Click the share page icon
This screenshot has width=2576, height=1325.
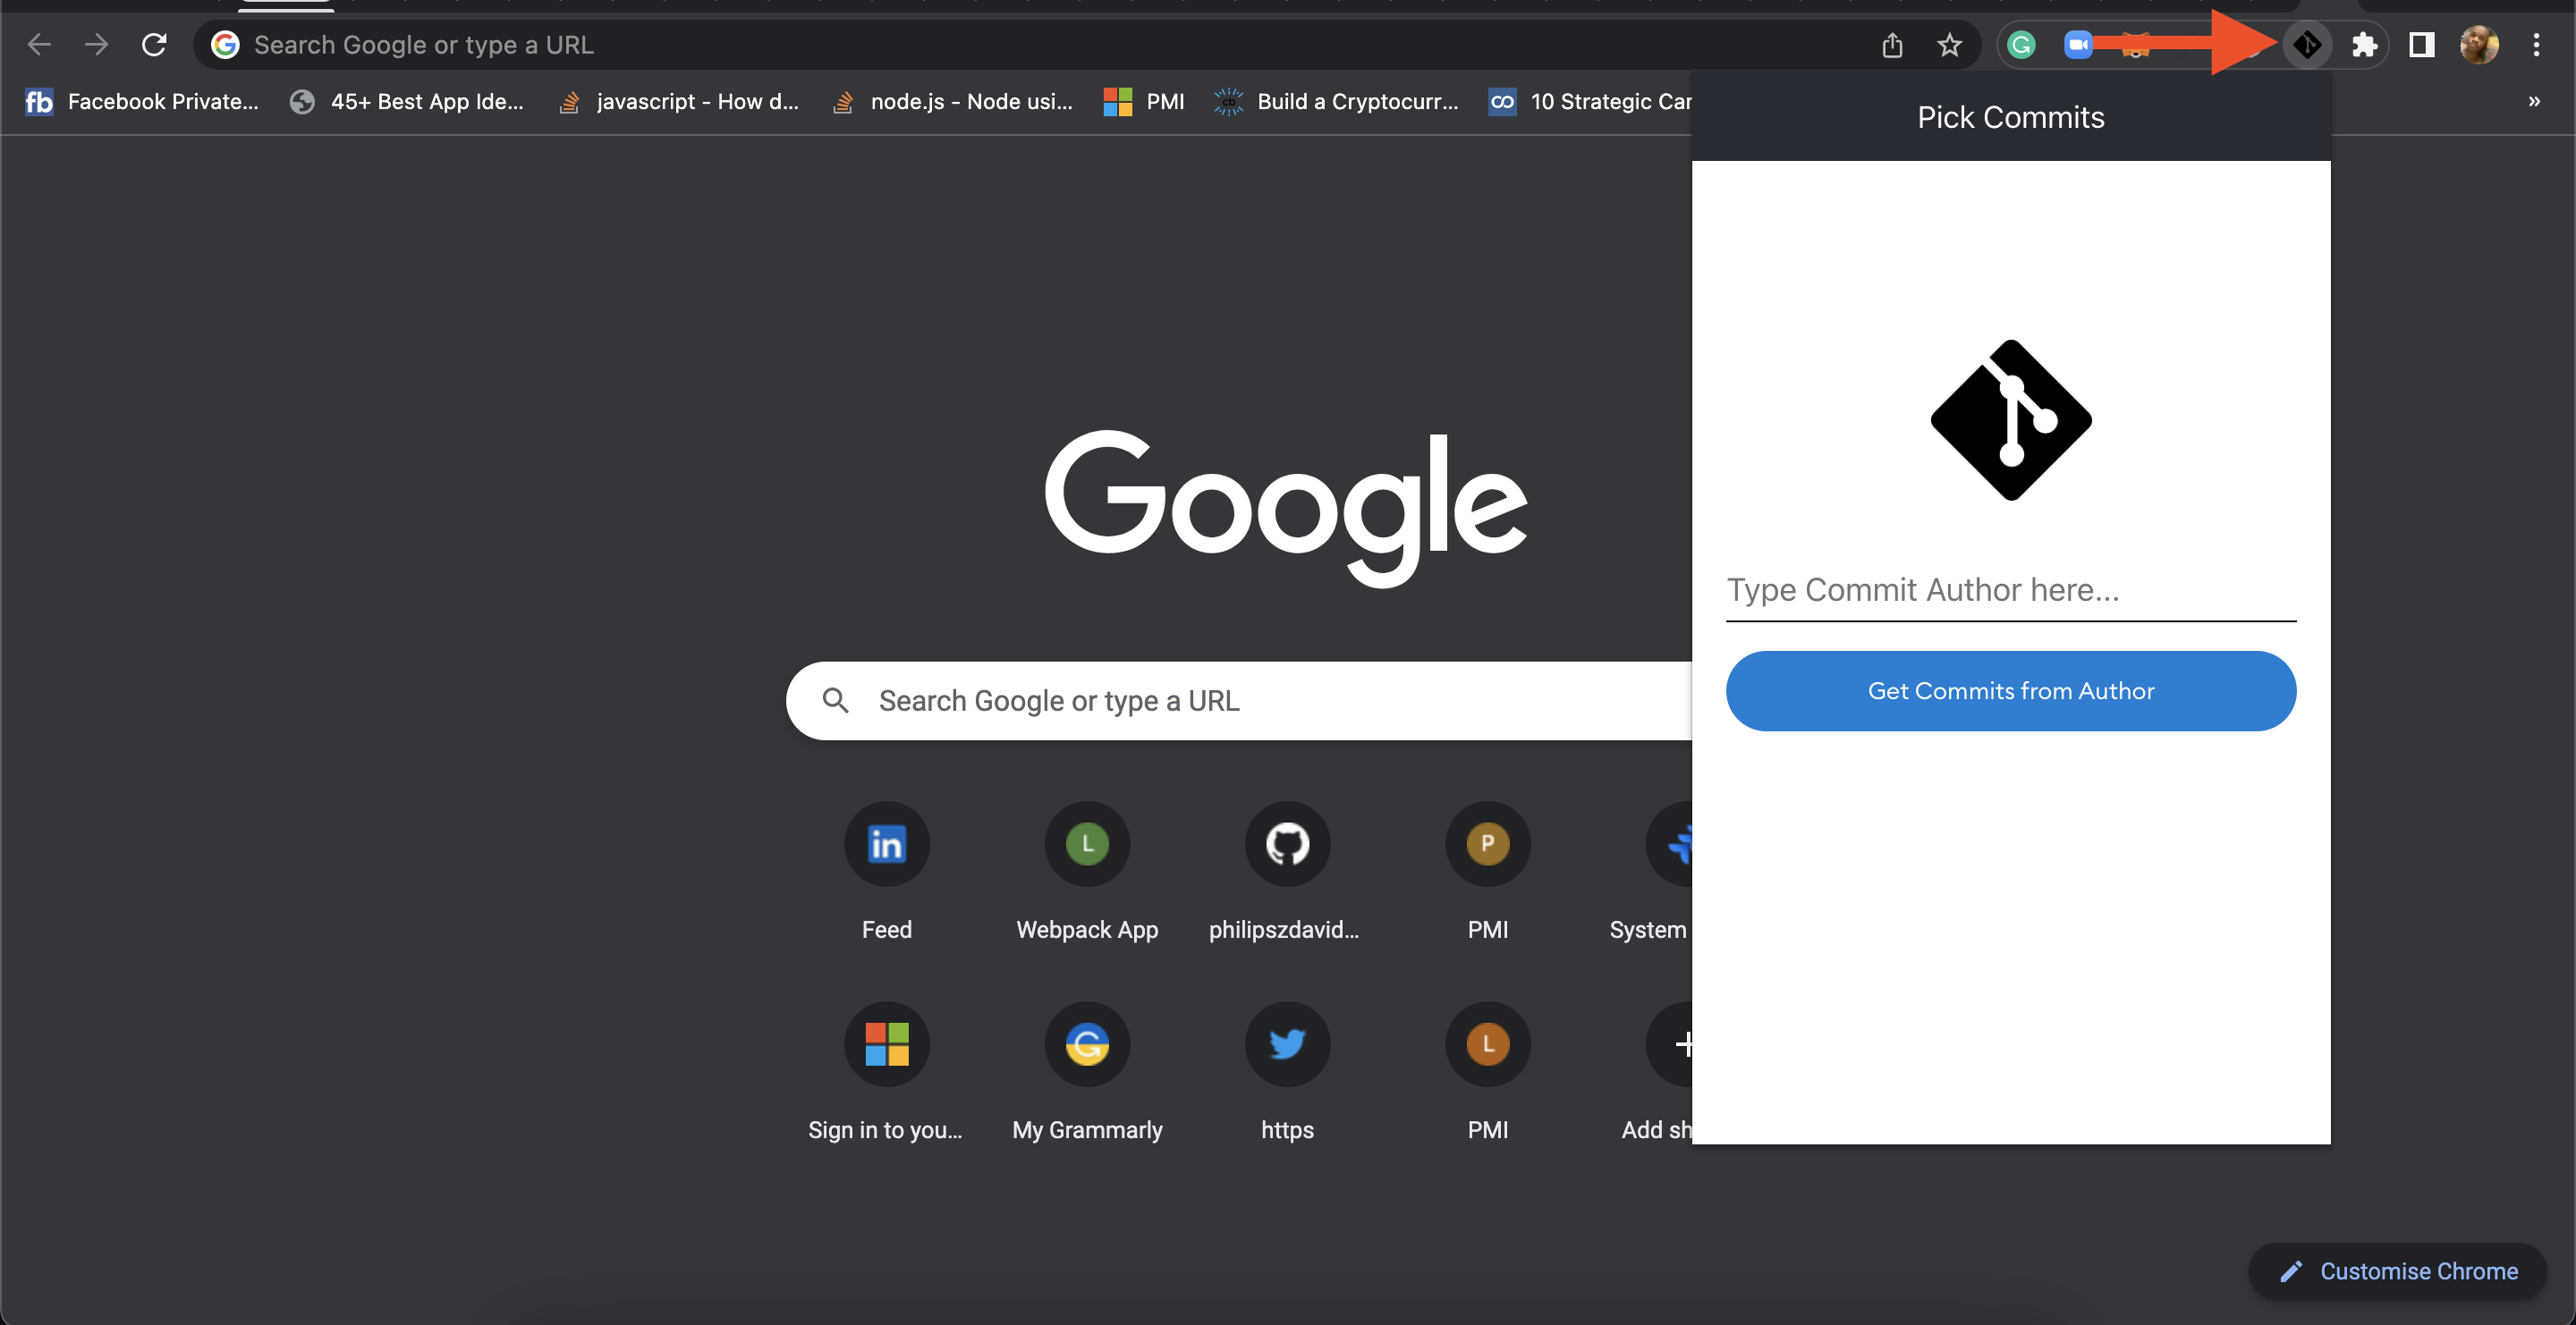coord(1892,45)
